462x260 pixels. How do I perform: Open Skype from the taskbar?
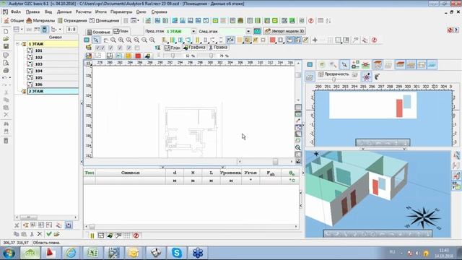[177, 253]
